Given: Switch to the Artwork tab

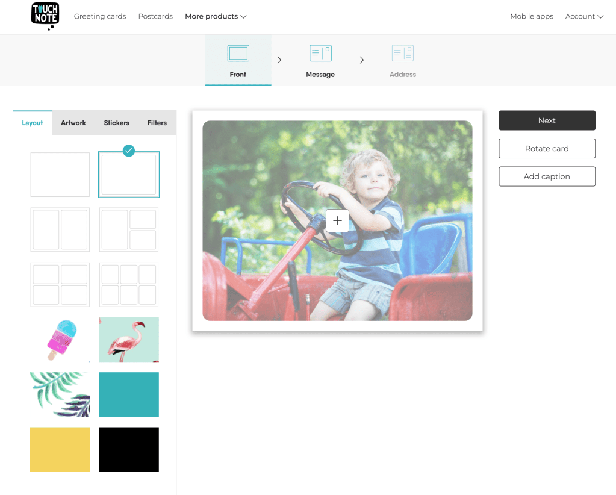Looking at the screenshot, I should pyautogui.click(x=73, y=123).
